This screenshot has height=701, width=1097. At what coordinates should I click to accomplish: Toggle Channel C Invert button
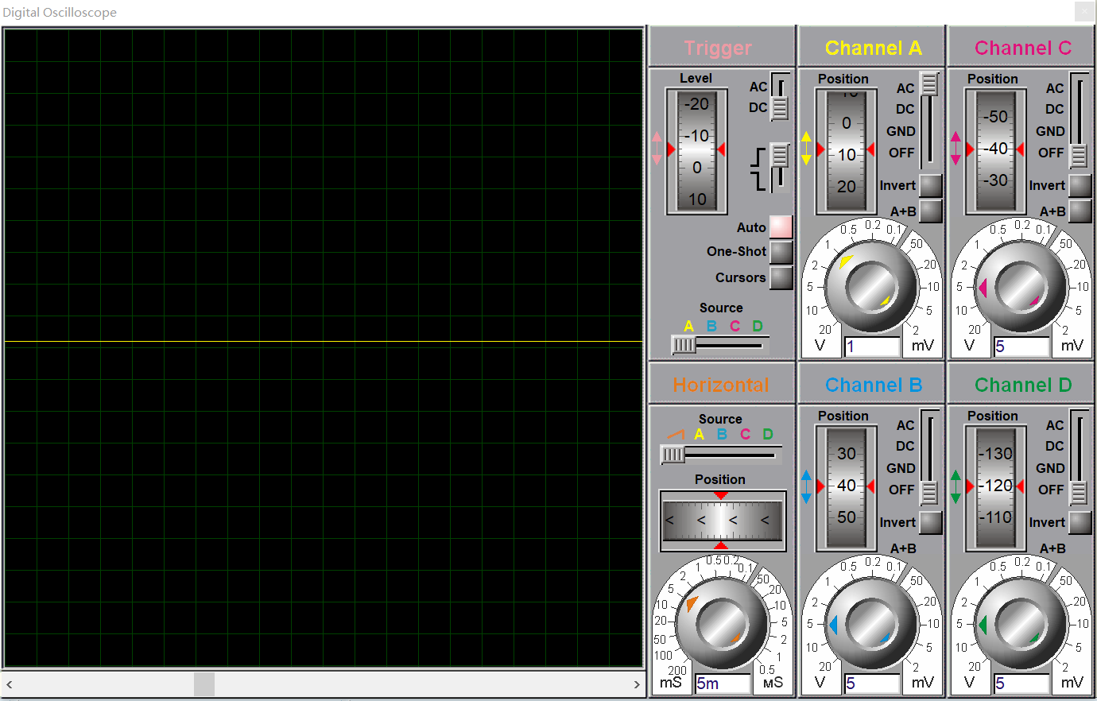tap(1080, 186)
